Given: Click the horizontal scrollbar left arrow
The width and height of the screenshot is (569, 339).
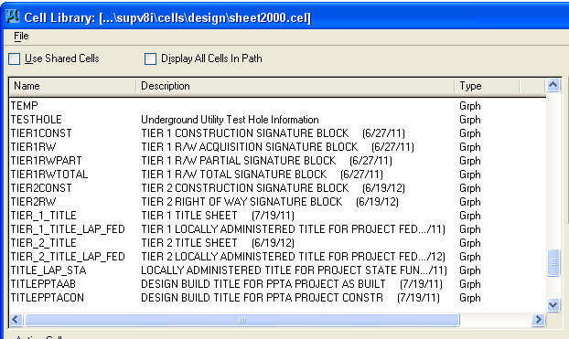Looking at the screenshot, I should point(16,320).
